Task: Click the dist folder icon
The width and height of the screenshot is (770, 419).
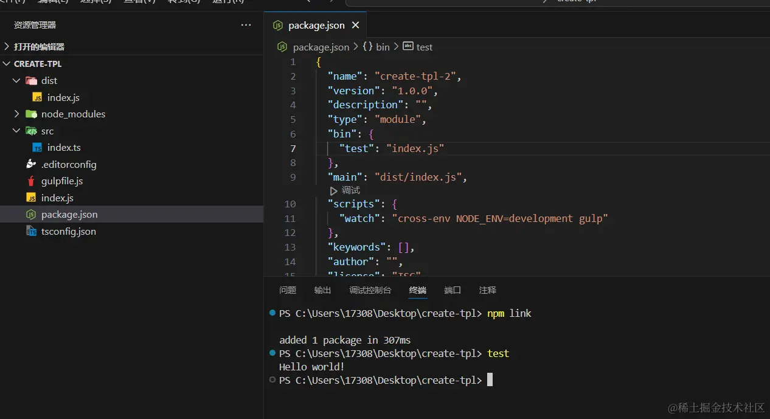Action: pyautogui.click(x=31, y=80)
